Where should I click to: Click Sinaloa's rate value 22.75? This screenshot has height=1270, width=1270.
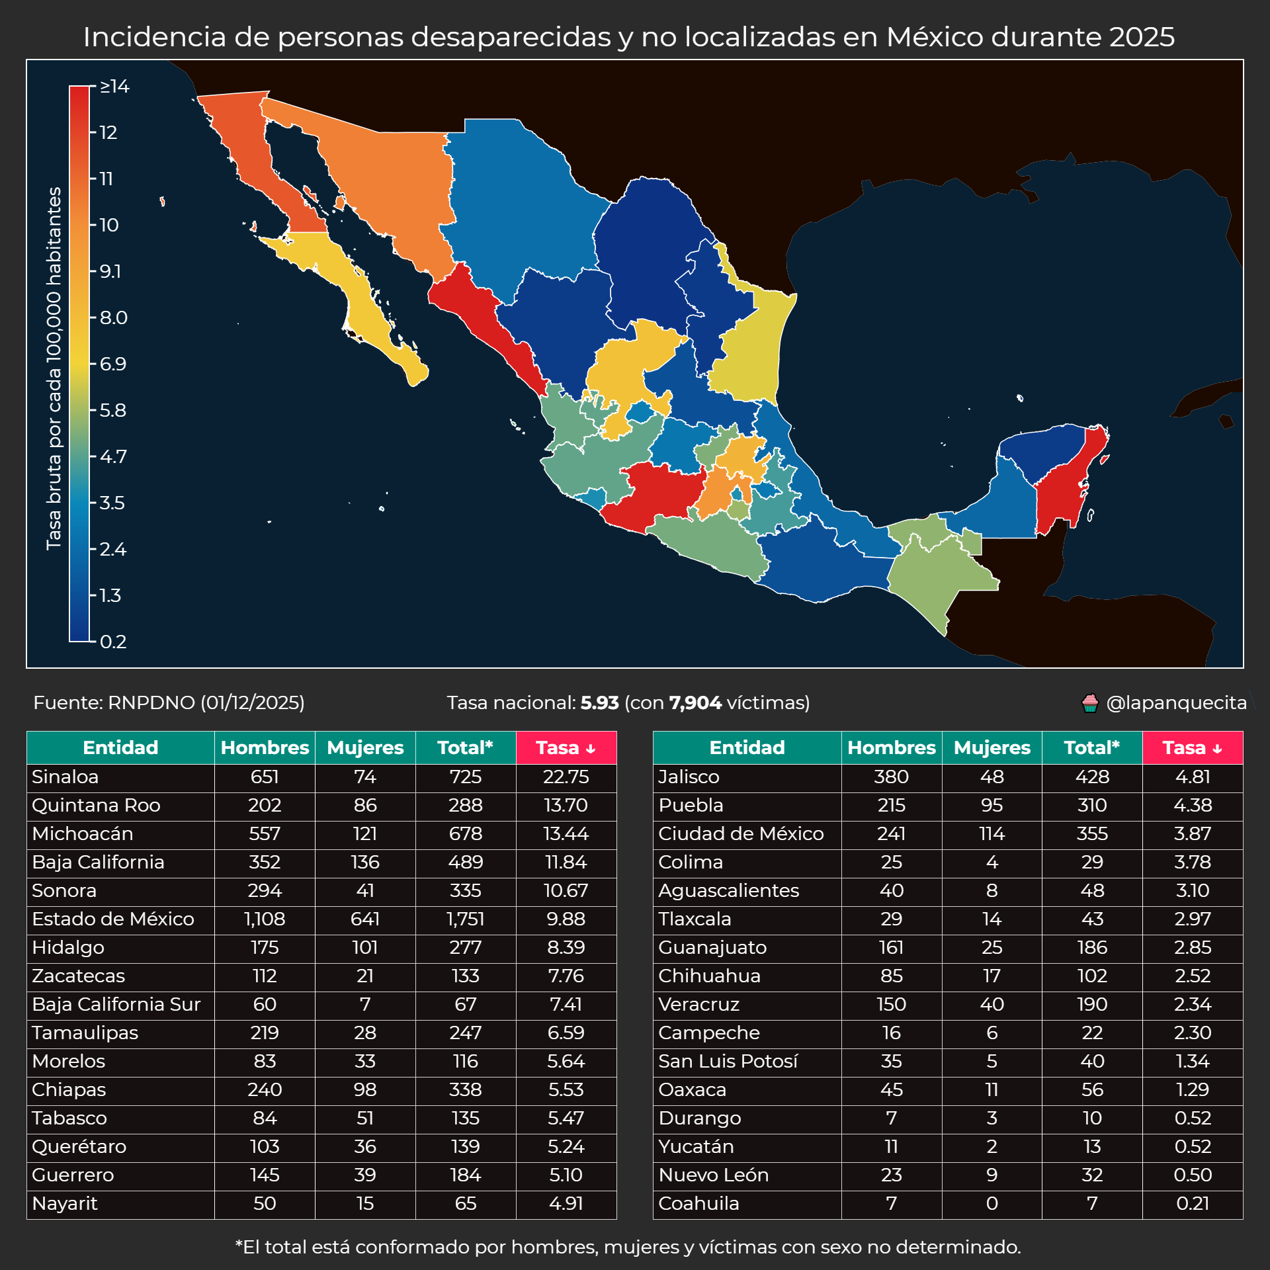pos(566,777)
